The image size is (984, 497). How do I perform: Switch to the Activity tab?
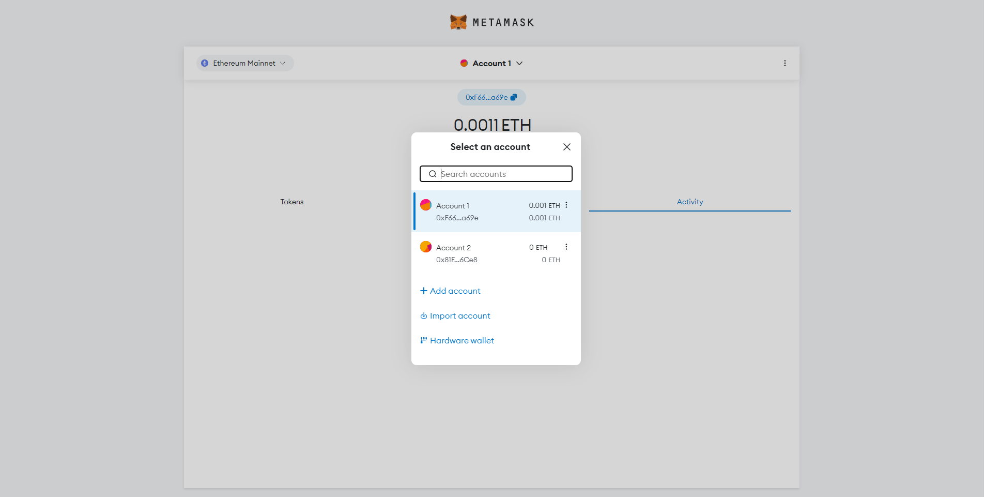[x=690, y=202]
